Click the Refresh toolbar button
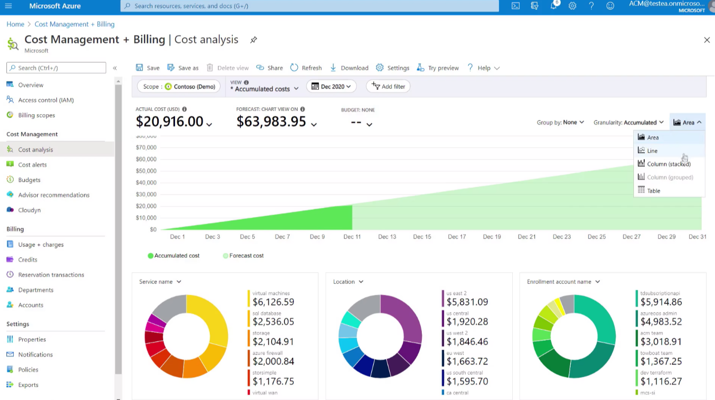 (306, 68)
